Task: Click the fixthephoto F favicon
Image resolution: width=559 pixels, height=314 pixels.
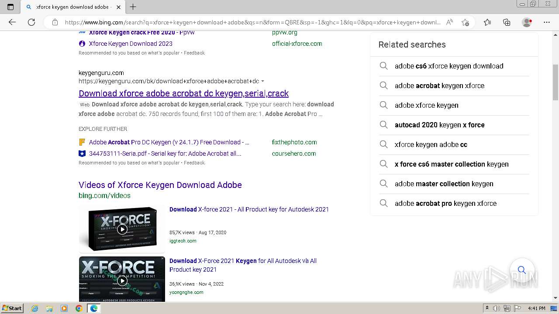Action: click(x=82, y=142)
